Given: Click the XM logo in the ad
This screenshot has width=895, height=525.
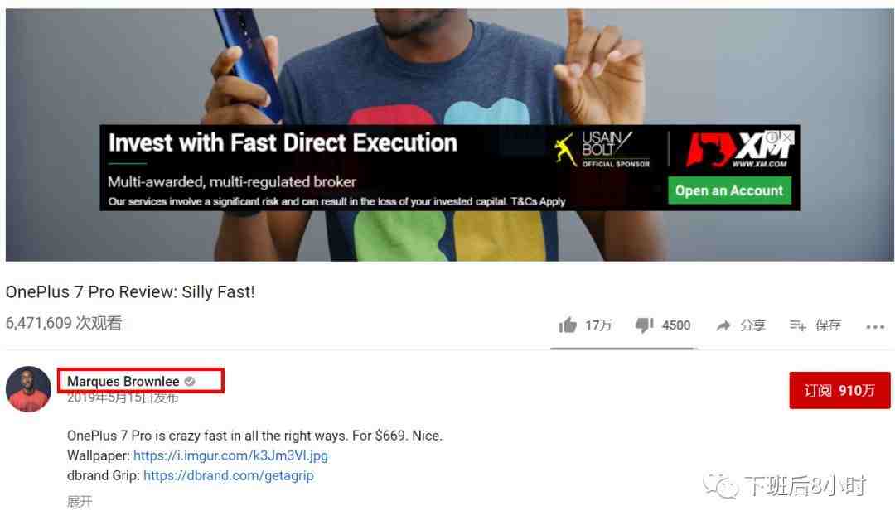Looking at the screenshot, I should pos(739,150).
